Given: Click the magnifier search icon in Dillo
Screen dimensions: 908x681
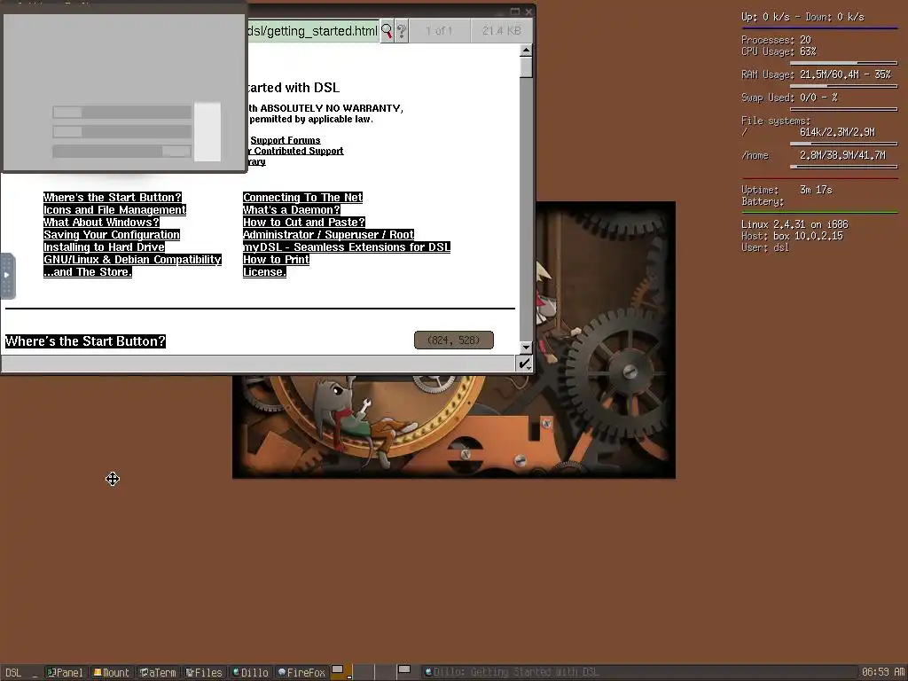Looking at the screenshot, I should (387, 31).
